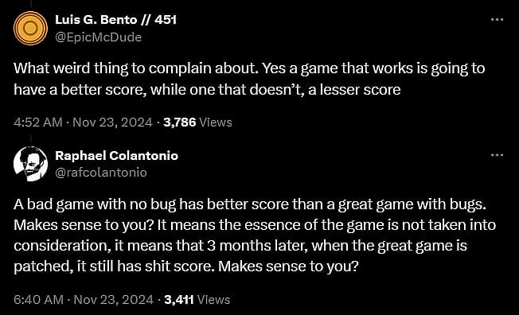Open Luis G. Bento's orange circular avatar

pos(30,28)
